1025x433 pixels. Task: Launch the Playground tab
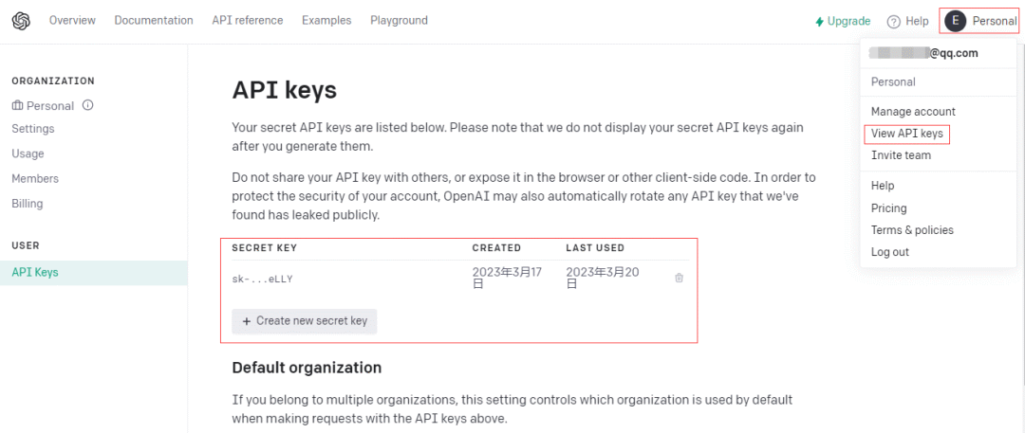399,21
